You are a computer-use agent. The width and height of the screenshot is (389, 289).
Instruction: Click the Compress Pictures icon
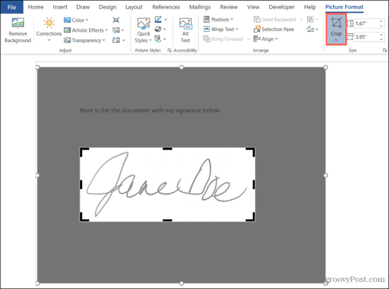click(116, 20)
